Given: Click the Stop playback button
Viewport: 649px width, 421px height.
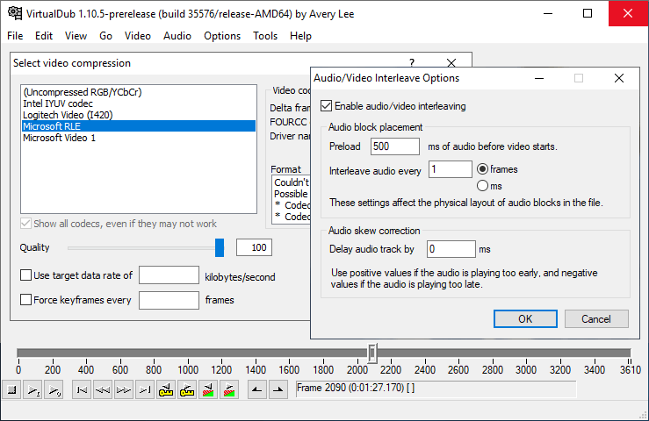Looking at the screenshot, I should pyautogui.click(x=12, y=389).
